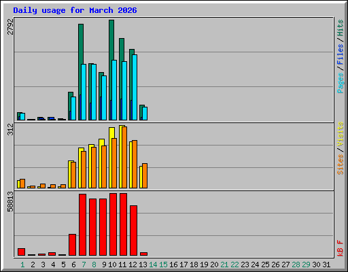
Task: Click day 5 on the date axis
Action: tap(63, 265)
